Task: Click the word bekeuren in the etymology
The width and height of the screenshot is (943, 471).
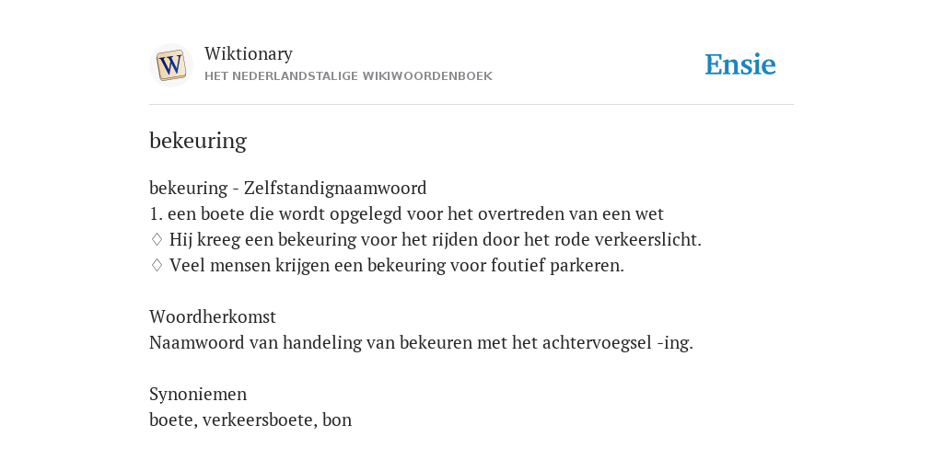Action: (x=436, y=342)
